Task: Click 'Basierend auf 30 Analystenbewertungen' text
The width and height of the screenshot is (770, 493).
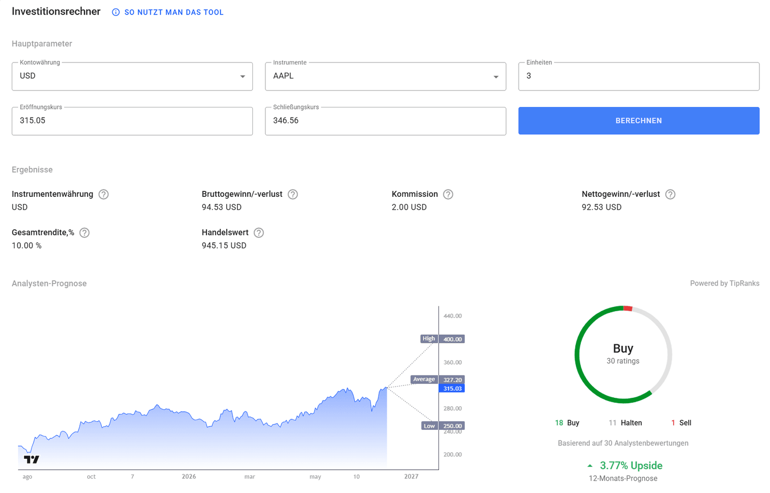Action: pos(623,443)
